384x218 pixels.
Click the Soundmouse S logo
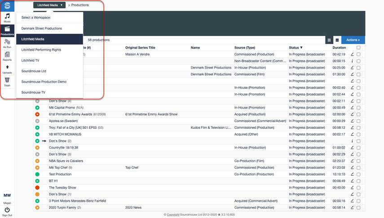[7, 5]
